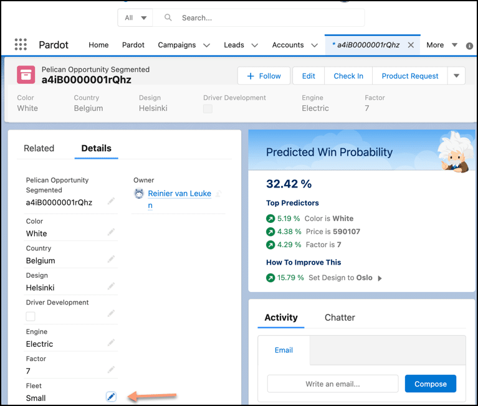The image size is (478, 406).
Task: Click the pencil icon next to Design Helsinki
Action: coord(111,286)
